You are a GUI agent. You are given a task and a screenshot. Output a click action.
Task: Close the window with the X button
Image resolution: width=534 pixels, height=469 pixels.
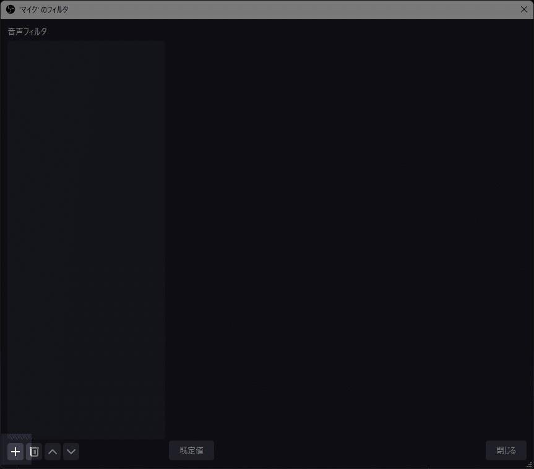point(524,9)
